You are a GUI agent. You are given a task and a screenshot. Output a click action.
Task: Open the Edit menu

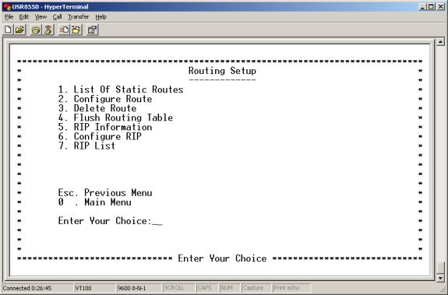click(24, 17)
